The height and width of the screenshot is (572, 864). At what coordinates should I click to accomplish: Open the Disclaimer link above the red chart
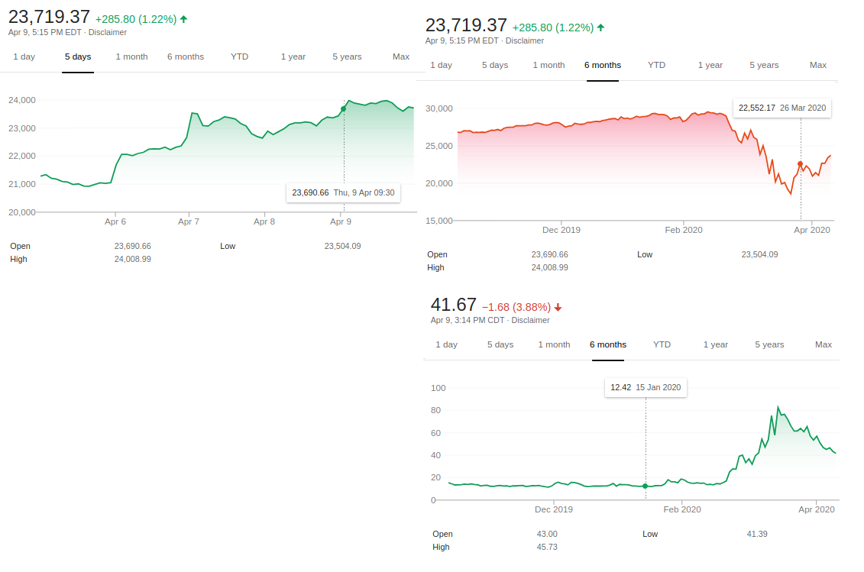(x=525, y=40)
